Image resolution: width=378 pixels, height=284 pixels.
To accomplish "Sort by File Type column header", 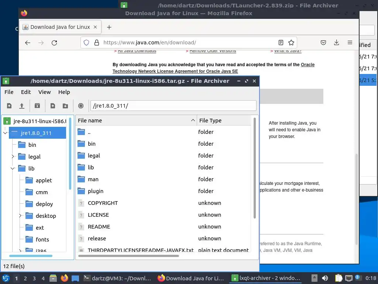I will pyautogui.click(x=224, y=121).
